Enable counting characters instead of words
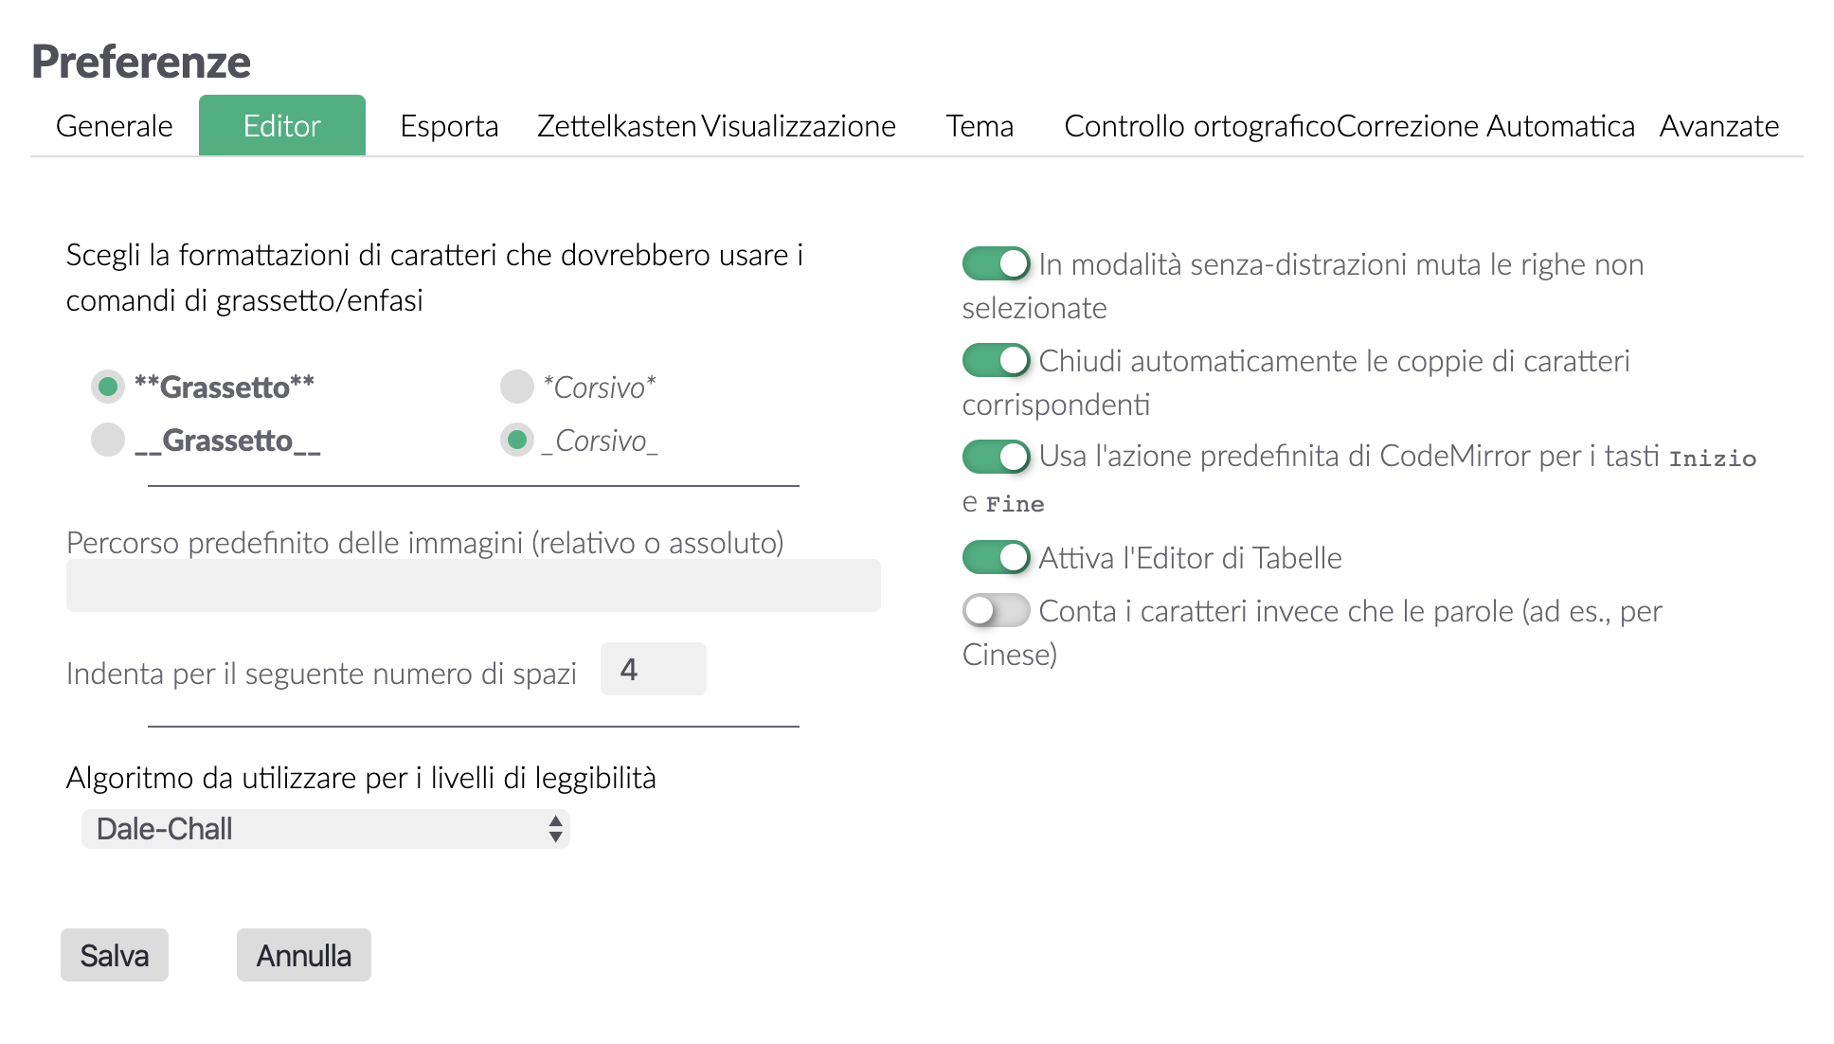This screenshot has height=1044, width=1834. (995, 611)
